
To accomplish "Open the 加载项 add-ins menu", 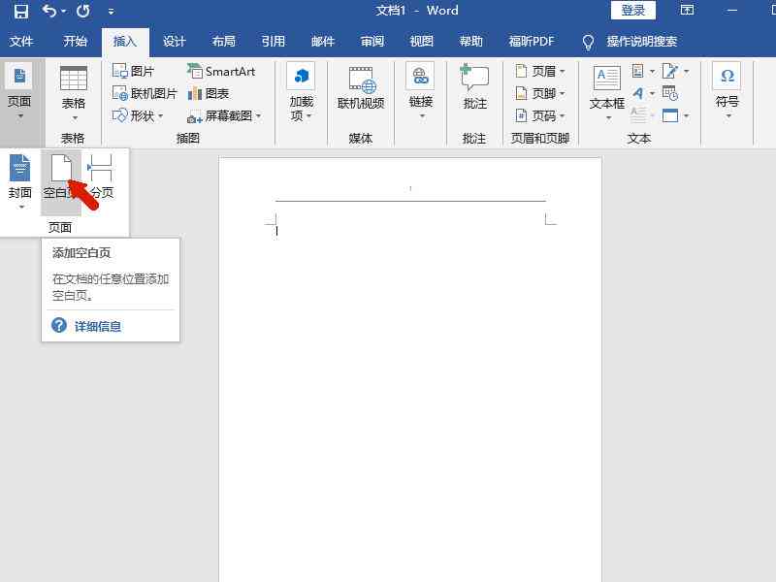I will [x=301, y=94].
